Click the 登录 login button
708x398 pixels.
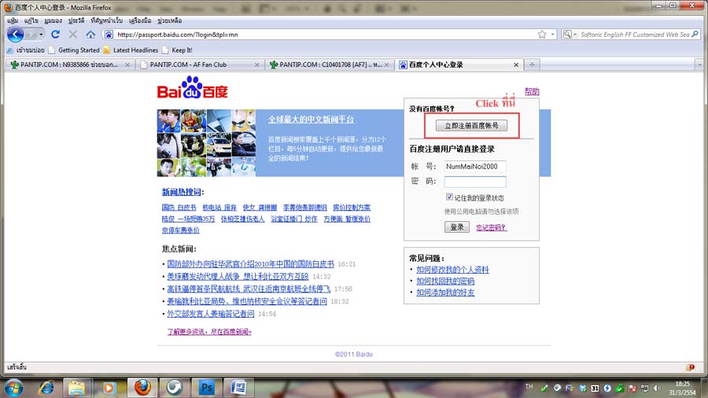coord(456,227)
